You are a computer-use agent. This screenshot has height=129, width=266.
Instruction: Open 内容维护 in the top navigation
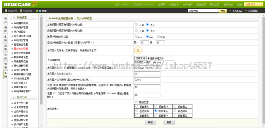187,4
